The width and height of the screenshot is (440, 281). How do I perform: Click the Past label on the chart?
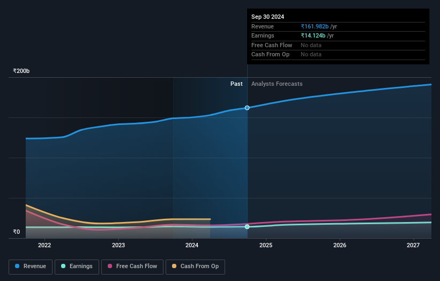[236, 84]
